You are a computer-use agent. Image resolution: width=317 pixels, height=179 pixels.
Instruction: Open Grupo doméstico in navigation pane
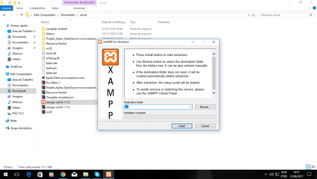(21, 128)
